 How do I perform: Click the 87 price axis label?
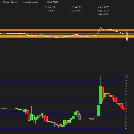pyautogui.click(x=126, y=92)
